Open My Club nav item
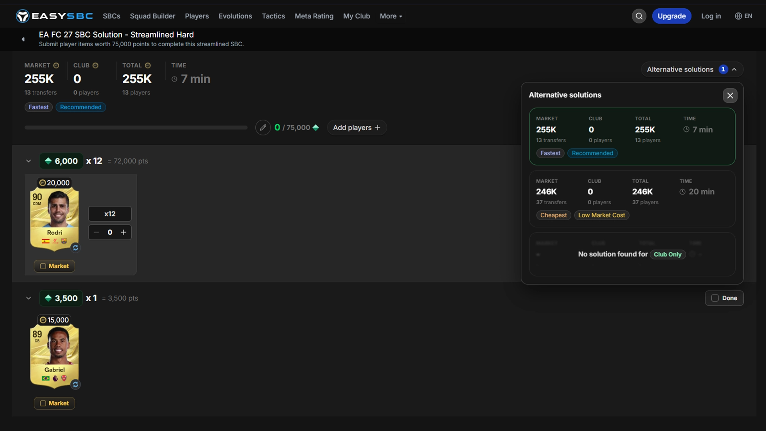 (357, 16)
